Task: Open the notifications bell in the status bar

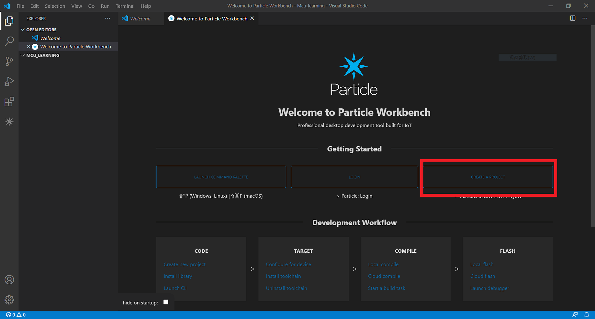Action: click(587, 314)
